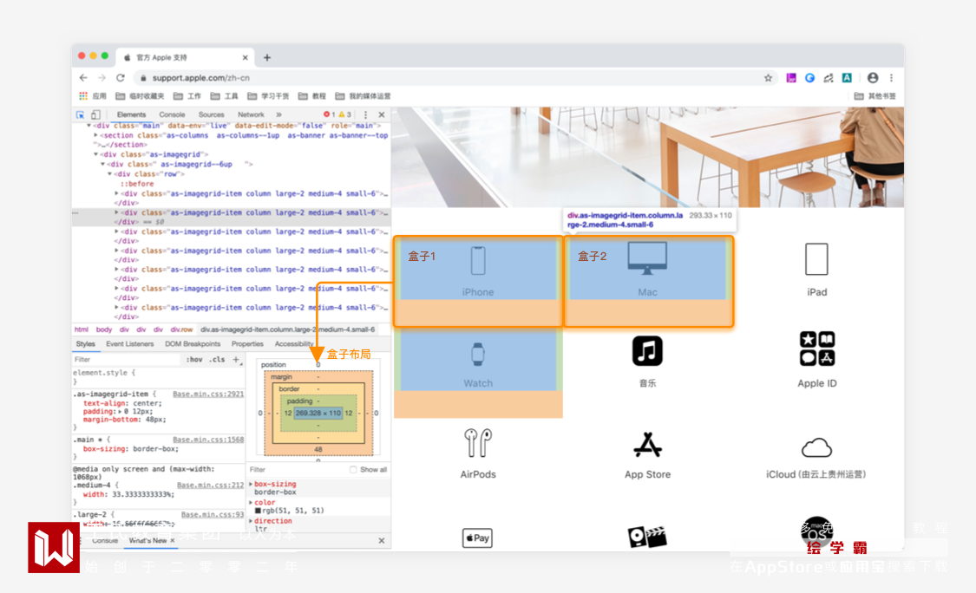Bookmark this page with the star icon

(x=768, y=78)
